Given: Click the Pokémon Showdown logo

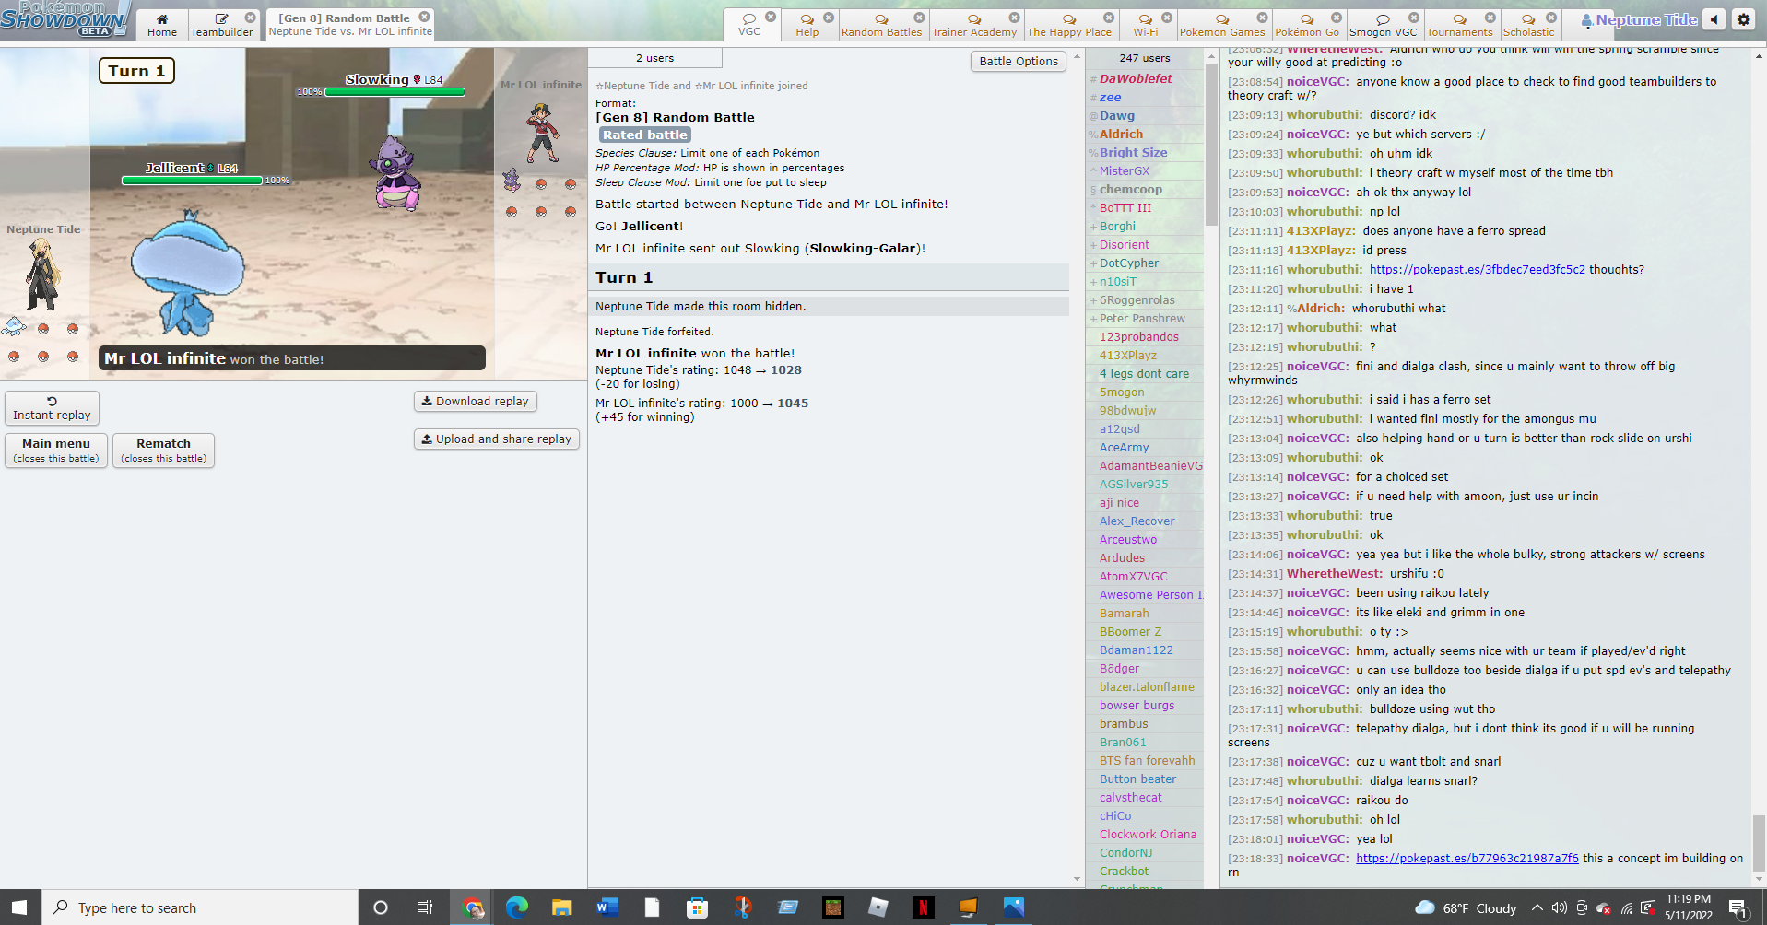Looking at the screenshot, I should coord(65,18).
